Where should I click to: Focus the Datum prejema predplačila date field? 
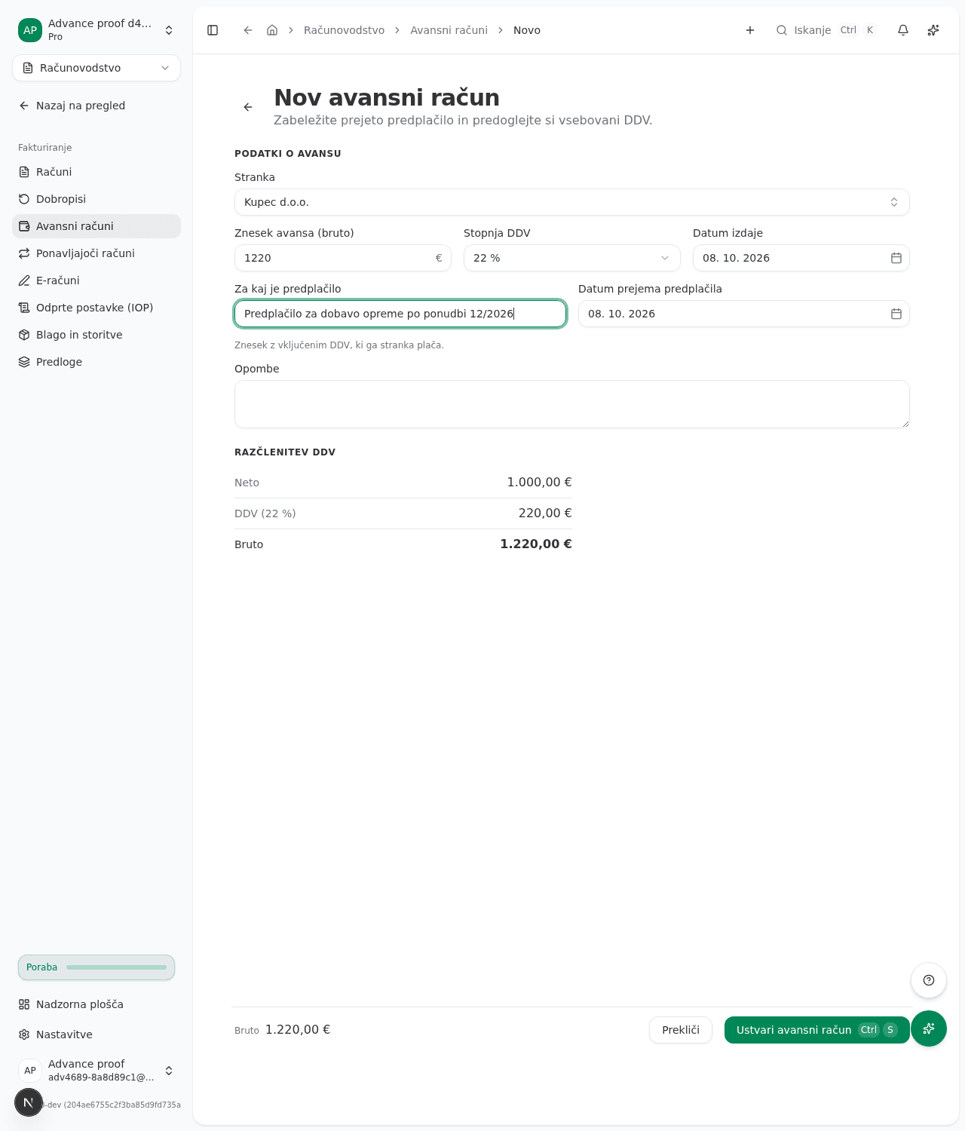744,314
